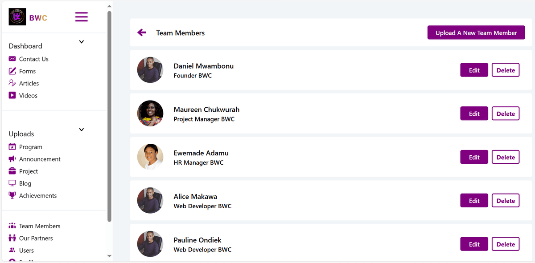The width and height of the screenshot is (535, 263).
Task: Collapse the Uploads section chevron
Action: [x=82, y=130]
